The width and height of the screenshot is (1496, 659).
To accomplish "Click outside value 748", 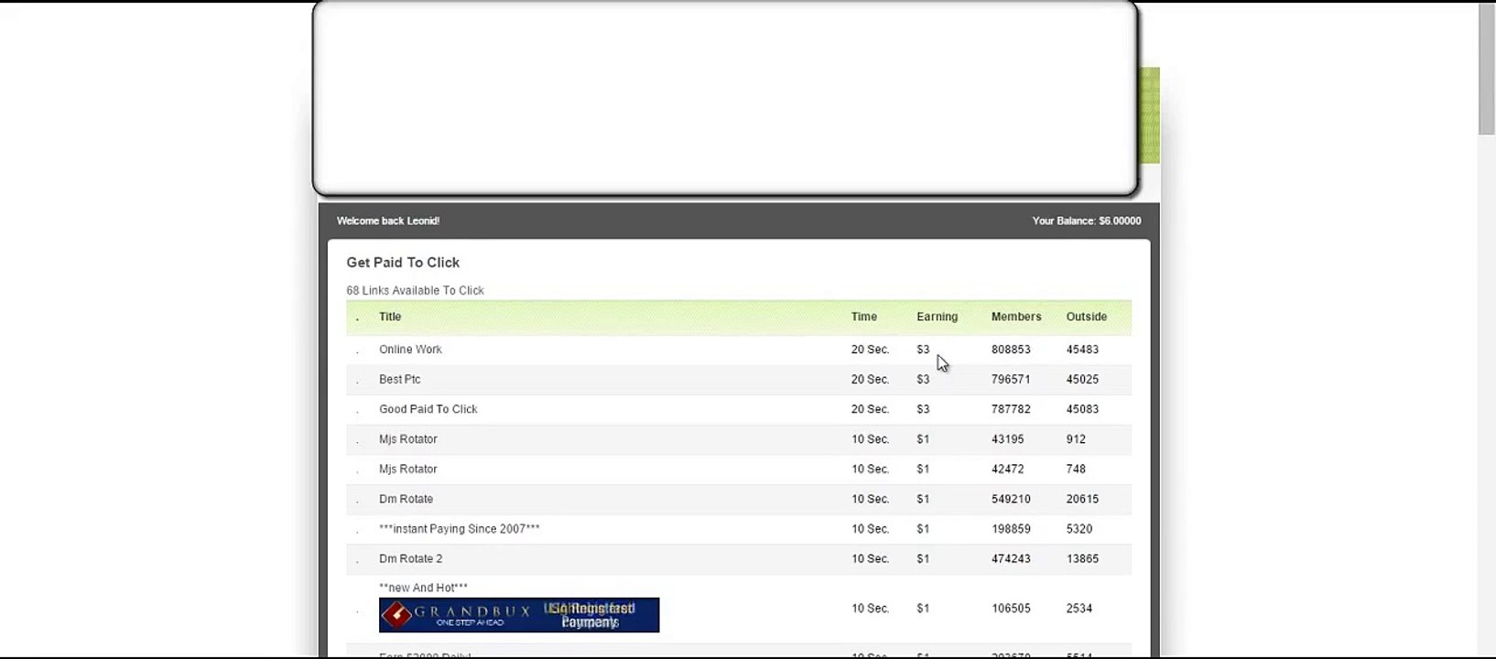I will tap(1076, 469).
